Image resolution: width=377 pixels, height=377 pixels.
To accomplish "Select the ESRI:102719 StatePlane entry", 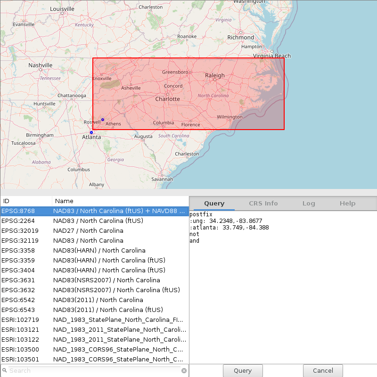I will (94, 320).
